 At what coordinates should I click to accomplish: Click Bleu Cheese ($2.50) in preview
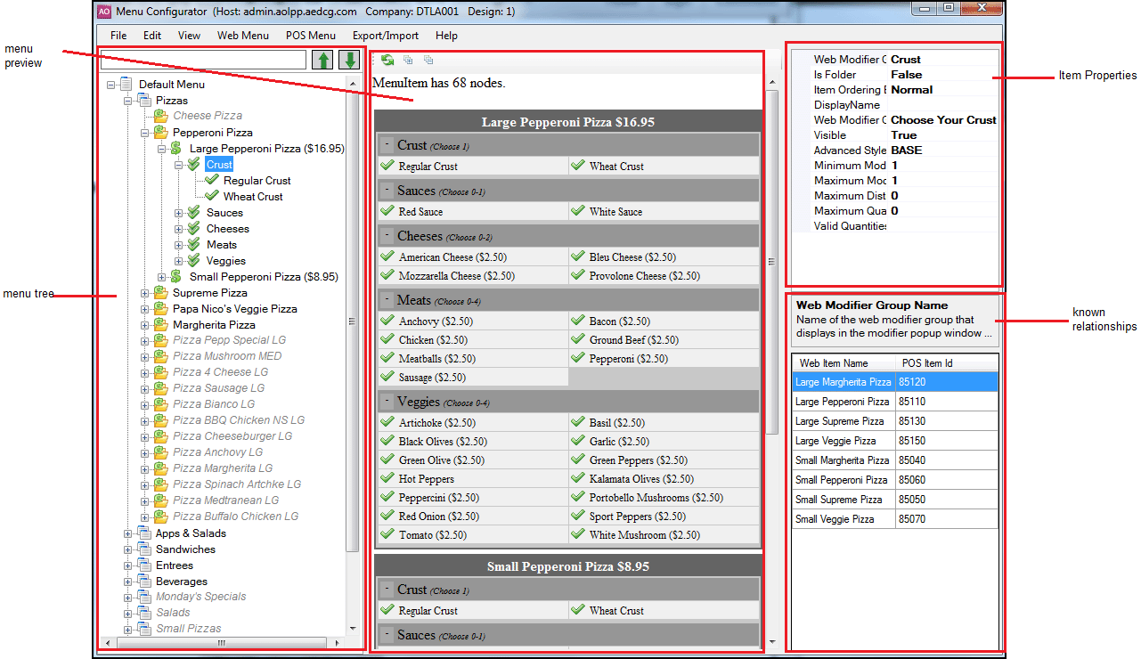(632, 257)
